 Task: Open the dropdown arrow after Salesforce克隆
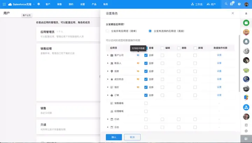click(34, 4)
